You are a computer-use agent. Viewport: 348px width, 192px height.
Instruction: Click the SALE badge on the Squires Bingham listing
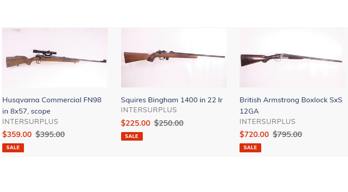pyautogui.click(x=132, y=136)
